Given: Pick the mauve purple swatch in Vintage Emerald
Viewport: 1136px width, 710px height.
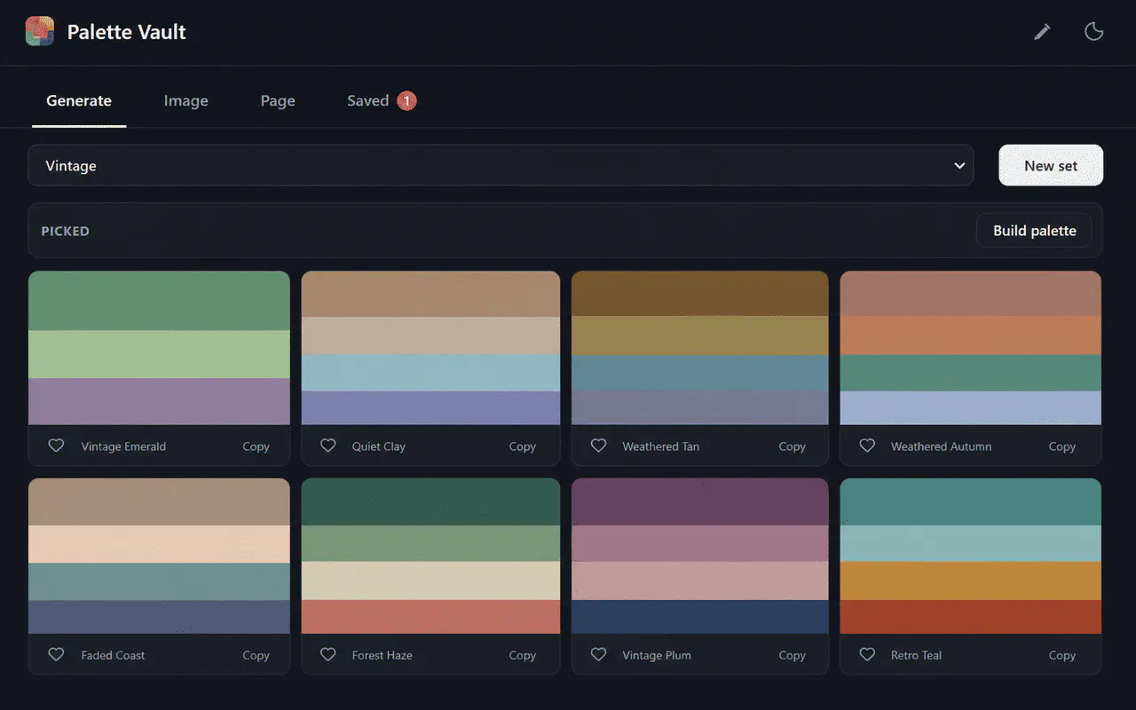Looking at the screenshot, I should (x=159, y=401).
